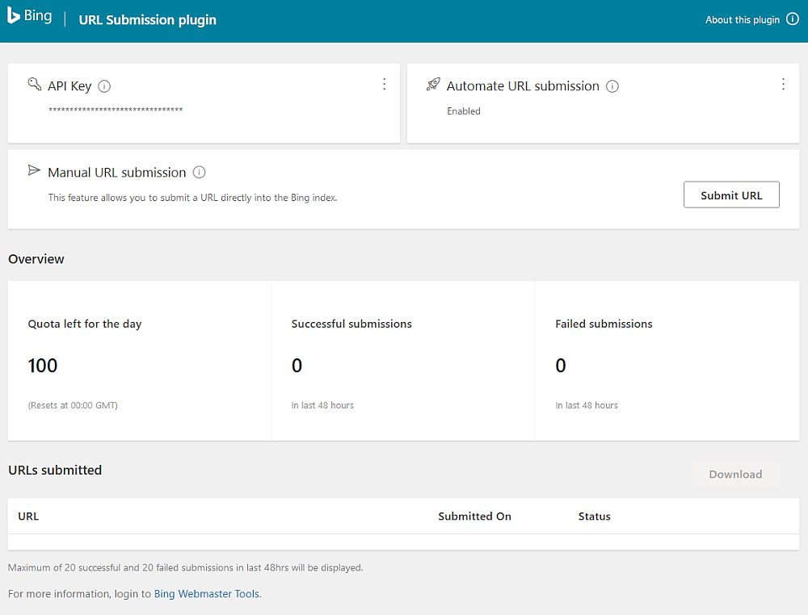Click the Successful submissions count 0
808x615 pixels.
[x=297, y=366]
